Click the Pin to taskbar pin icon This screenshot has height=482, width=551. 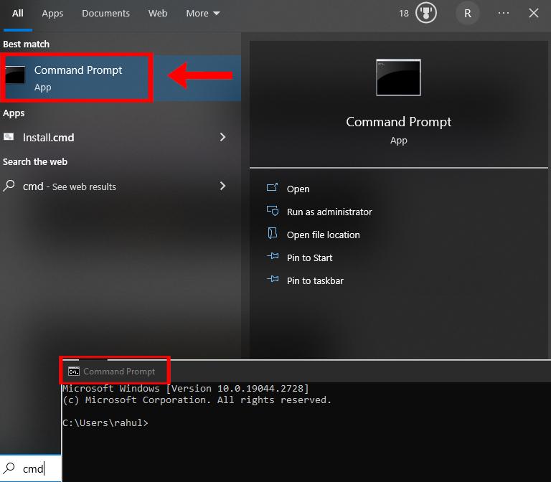click(x=273, y=279)
